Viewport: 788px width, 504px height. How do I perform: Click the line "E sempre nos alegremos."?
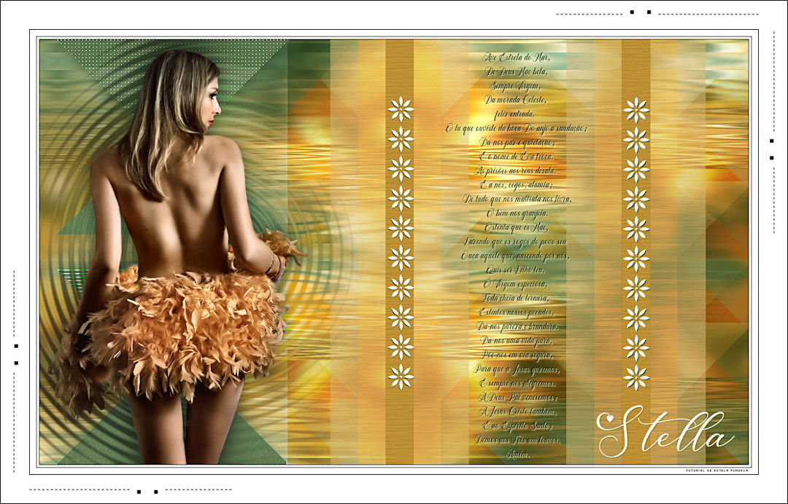coord(516,384)
